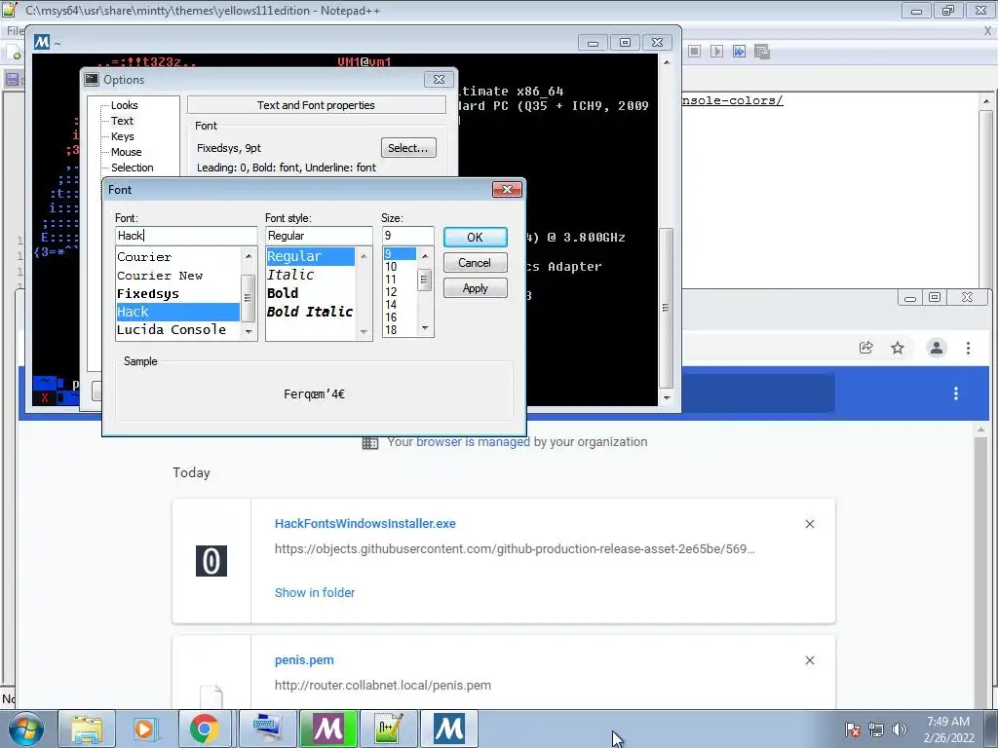Open downloads page three-dot menu
This screenshot has width=998, height=748.
955,393
